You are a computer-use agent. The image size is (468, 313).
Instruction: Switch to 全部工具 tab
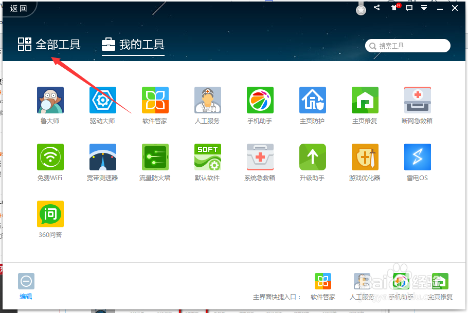(x=49, y=44)
